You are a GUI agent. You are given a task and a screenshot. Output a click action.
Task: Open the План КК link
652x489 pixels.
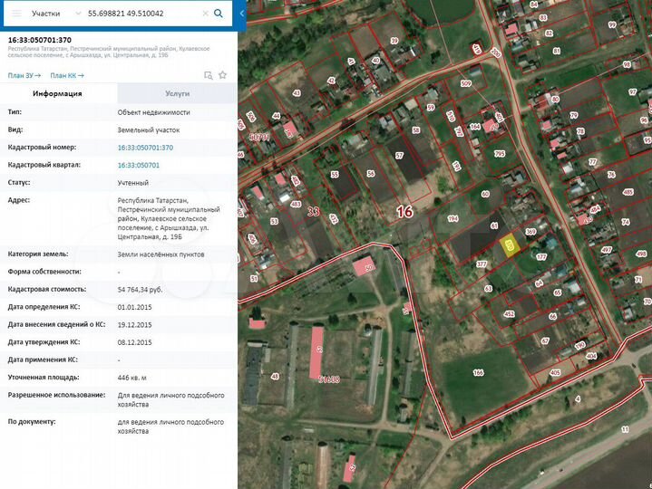[67, 75]
